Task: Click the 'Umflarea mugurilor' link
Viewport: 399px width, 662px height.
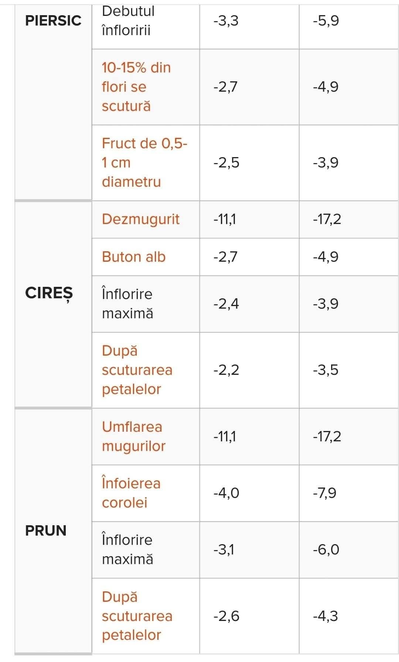Action: (132, 437)
